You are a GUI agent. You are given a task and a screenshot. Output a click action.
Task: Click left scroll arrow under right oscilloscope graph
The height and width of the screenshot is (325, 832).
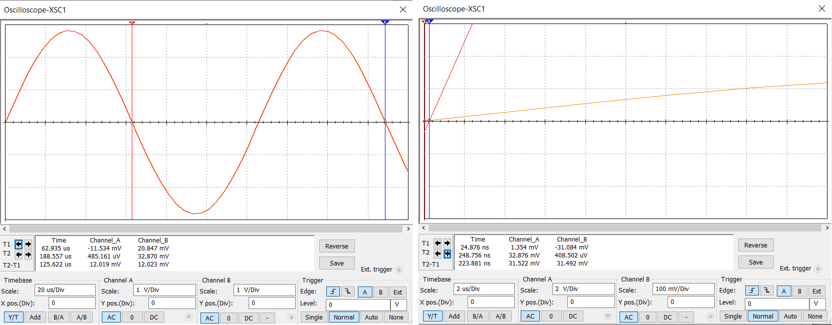[x=424, y=227]
